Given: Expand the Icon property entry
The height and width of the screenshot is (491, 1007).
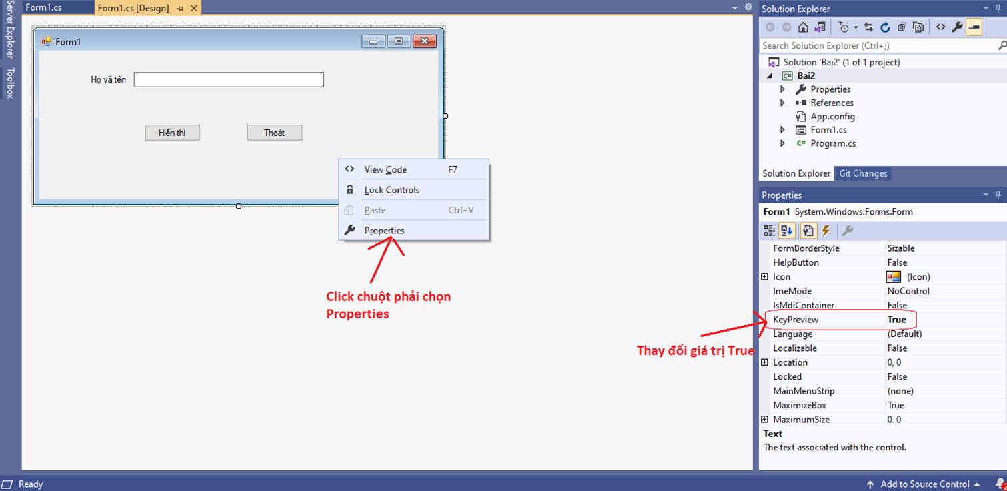Looking at the screenshot, I should tap(764, 276).
